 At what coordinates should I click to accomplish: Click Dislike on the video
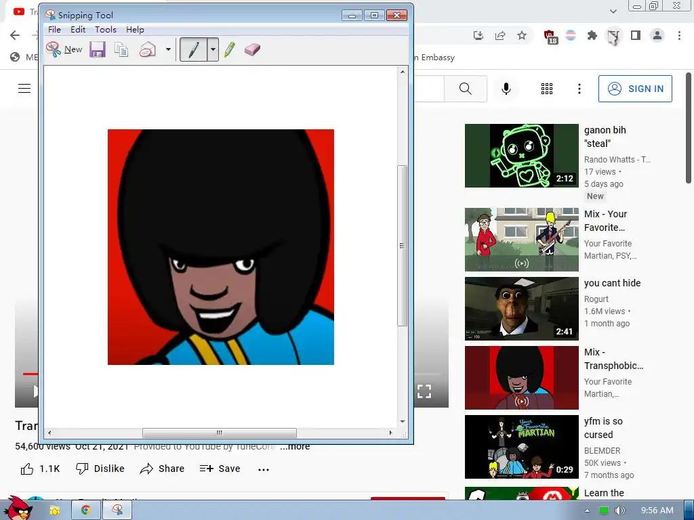[x=100, y=469]
